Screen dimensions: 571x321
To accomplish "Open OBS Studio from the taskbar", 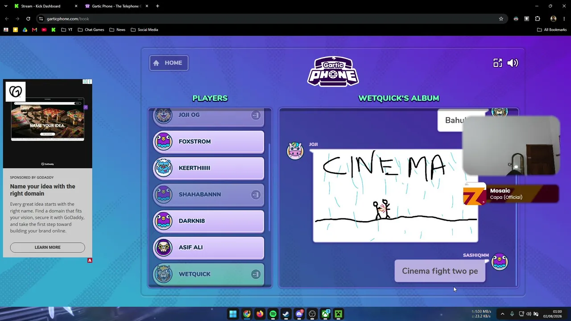I will [312, 314].
